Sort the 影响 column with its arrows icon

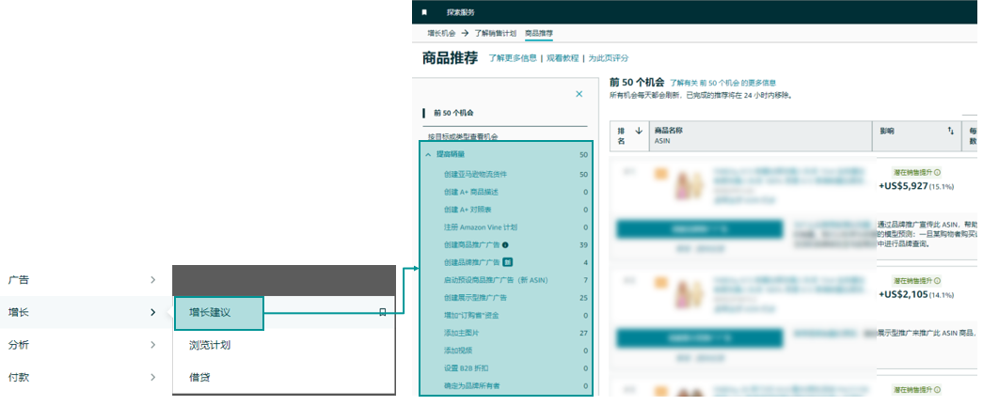[950, 131]
